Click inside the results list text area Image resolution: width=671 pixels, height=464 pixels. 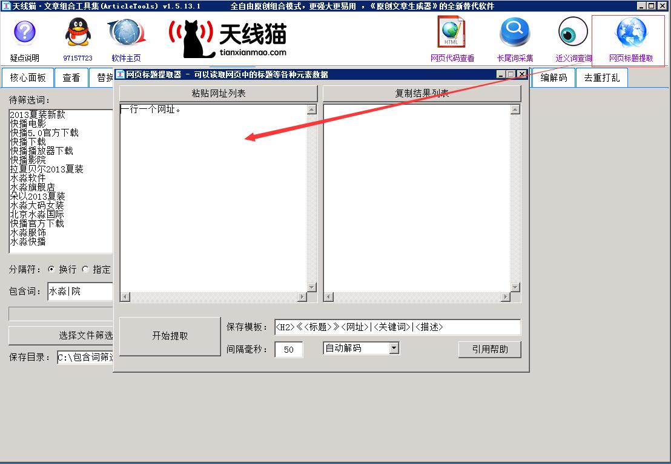point(417,198)
